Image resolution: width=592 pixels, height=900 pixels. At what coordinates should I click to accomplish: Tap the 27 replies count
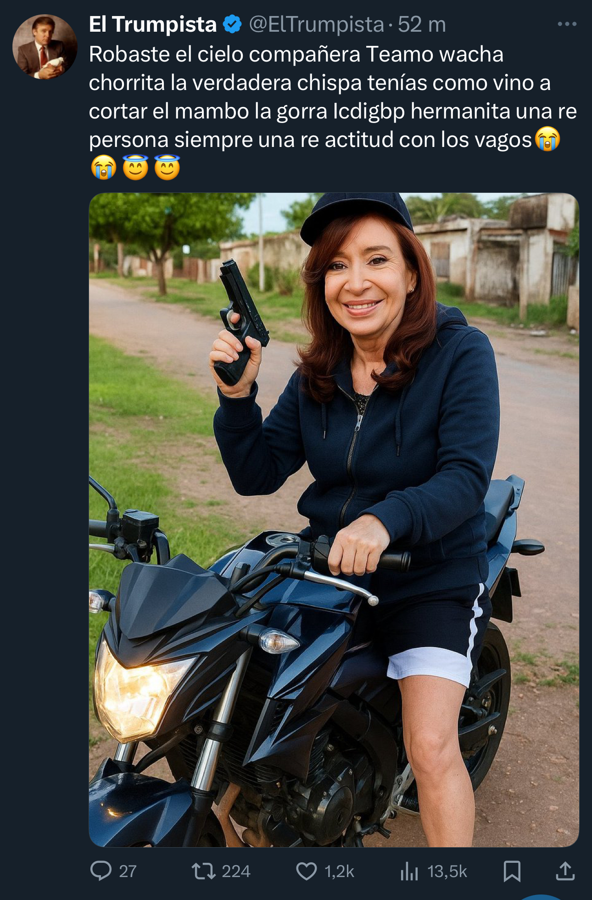click(x=128, y=872)
